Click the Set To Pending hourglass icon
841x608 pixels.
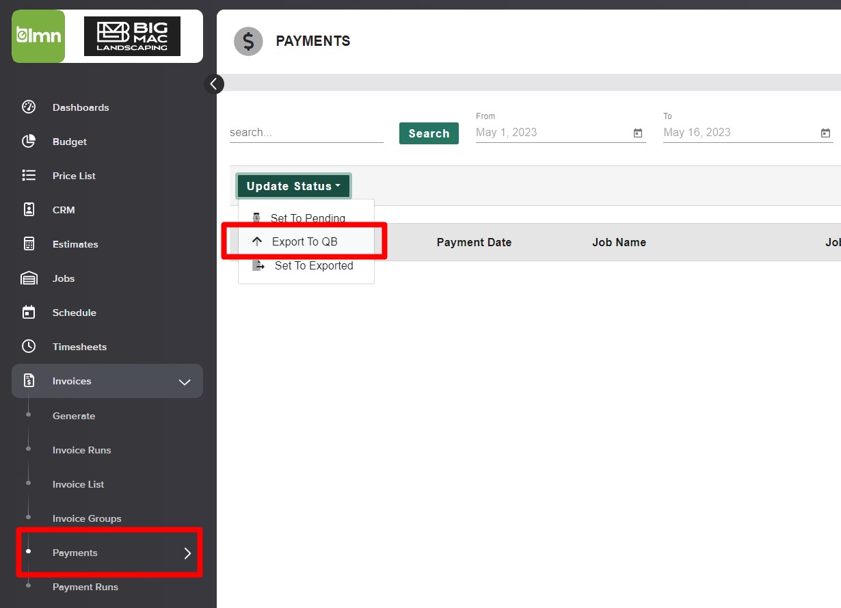click(256, 217)
